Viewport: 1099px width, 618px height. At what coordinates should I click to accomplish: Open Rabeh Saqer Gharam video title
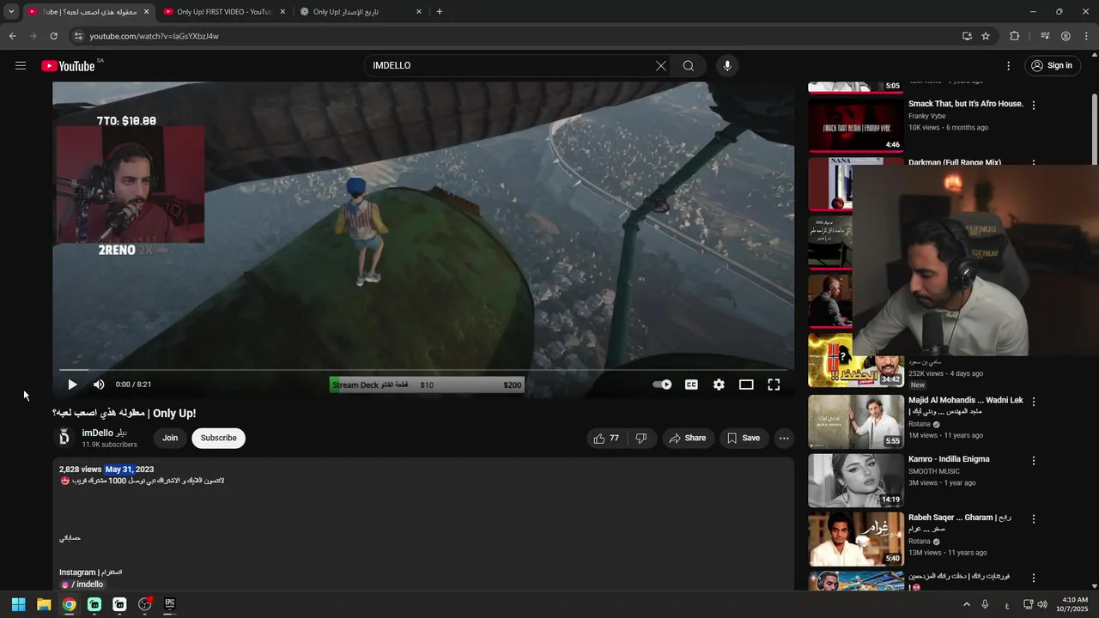[x=959, y=523]
